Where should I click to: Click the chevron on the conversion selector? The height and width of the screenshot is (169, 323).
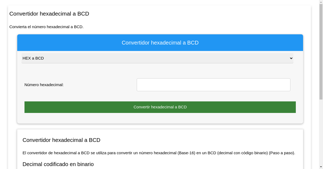pyautogui.click(x=291, y=58)
